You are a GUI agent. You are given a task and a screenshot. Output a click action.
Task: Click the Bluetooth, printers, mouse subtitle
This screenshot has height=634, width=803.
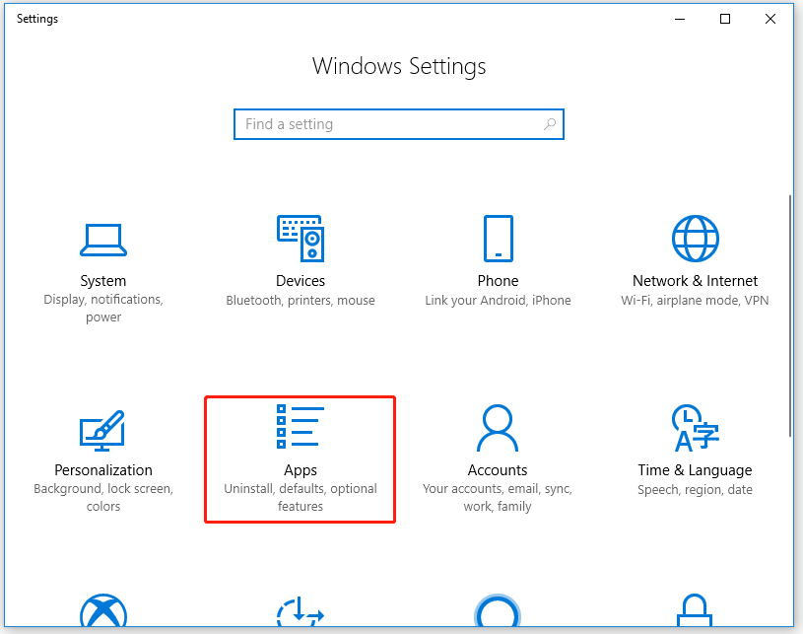[301, 300]
